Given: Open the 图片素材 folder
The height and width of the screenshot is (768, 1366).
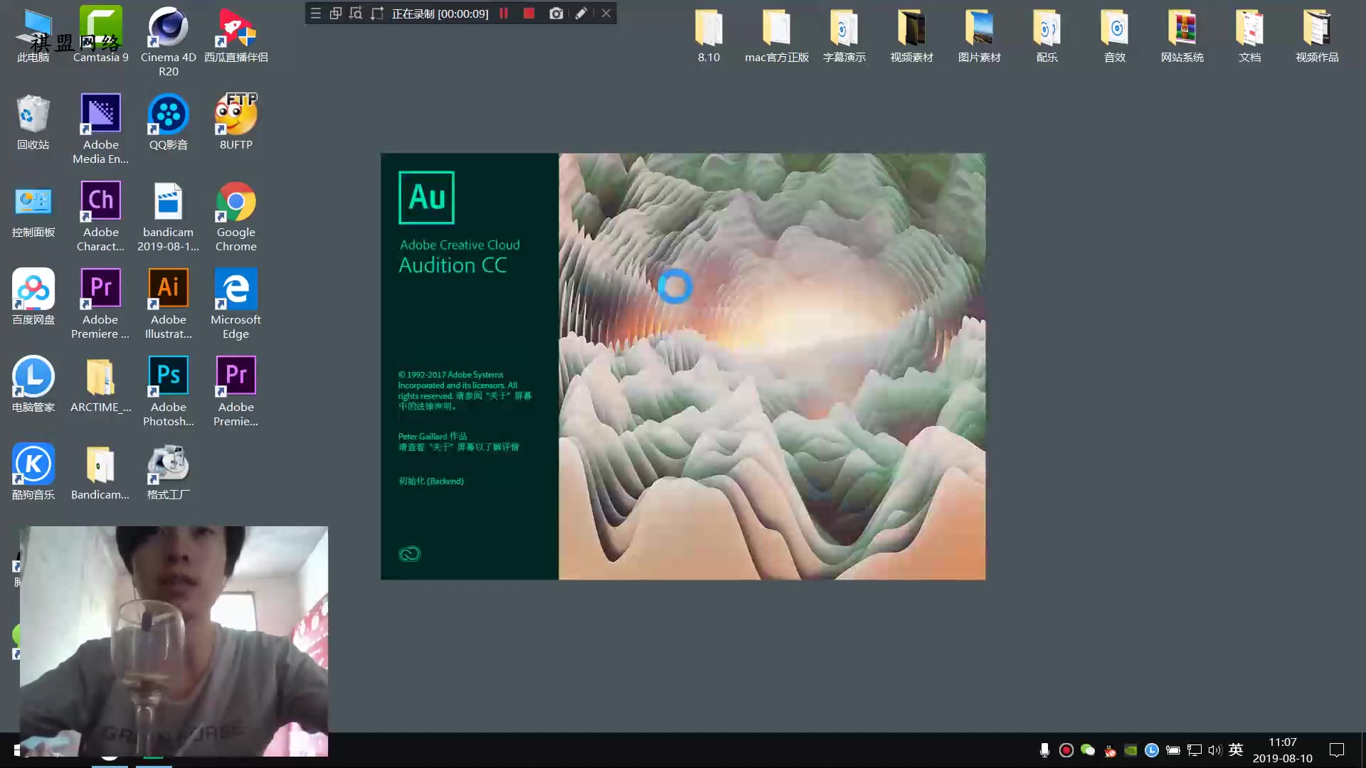Looking at the screenshot, I should click(x=979, y=35).
